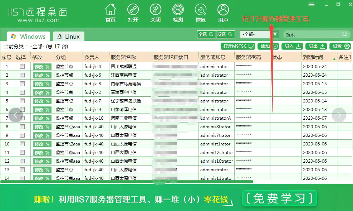The image size is (353, 211).
Task: Click 修改 for row 6 山东菏泽电信
Action: point(42,110)
